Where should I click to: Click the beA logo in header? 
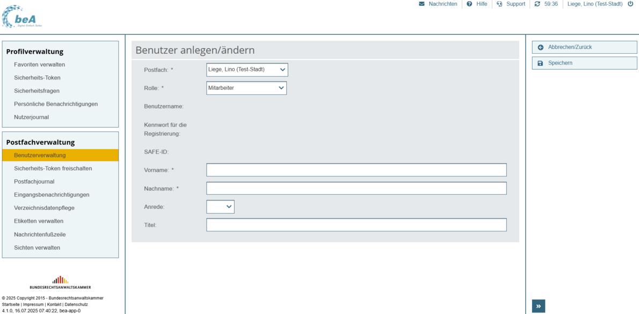21,17
